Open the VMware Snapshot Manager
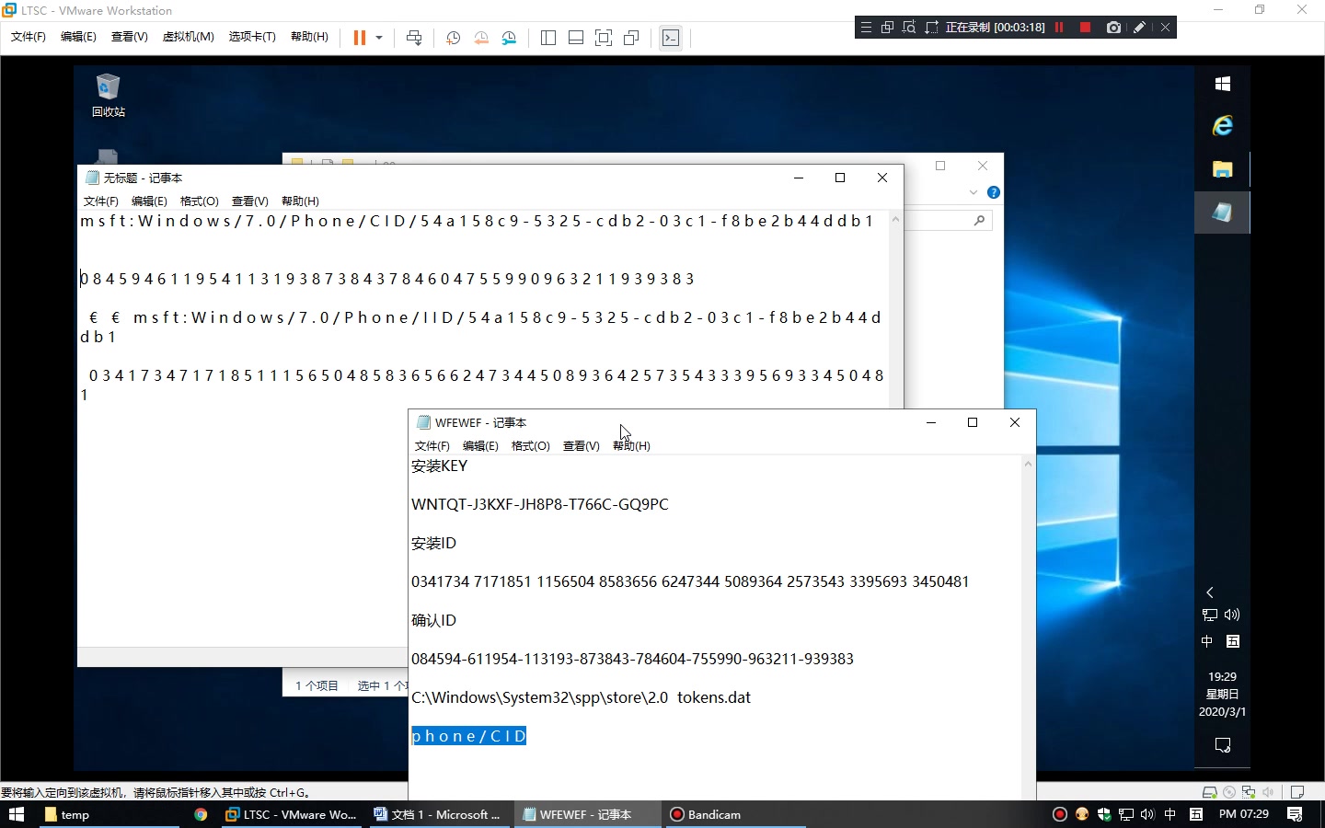1325x828 pixels. click(509, 38)
